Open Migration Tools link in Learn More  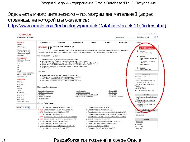(x=141, y=88)
